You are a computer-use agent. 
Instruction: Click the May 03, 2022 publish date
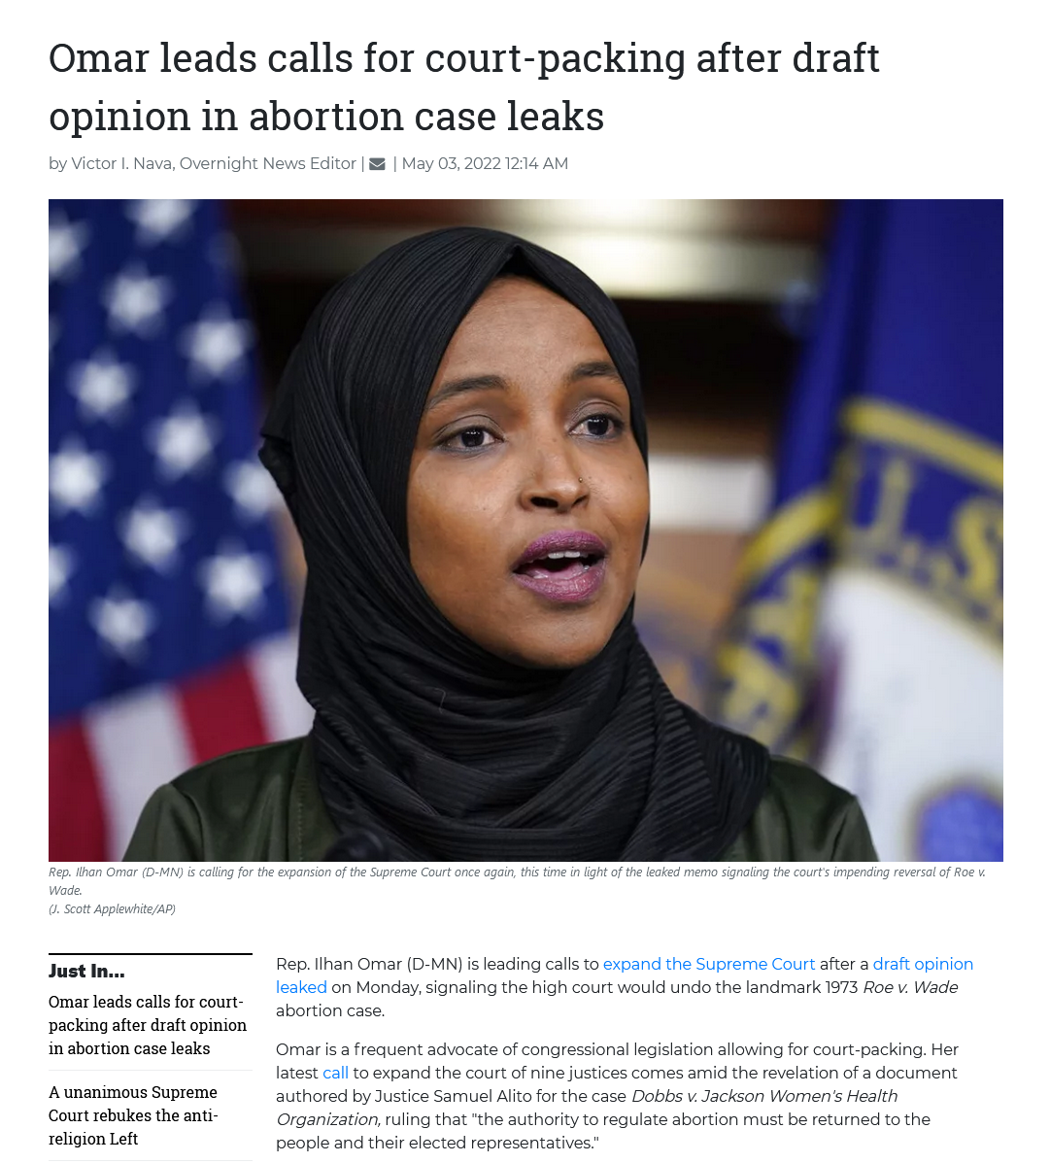[x=485, y=163]
